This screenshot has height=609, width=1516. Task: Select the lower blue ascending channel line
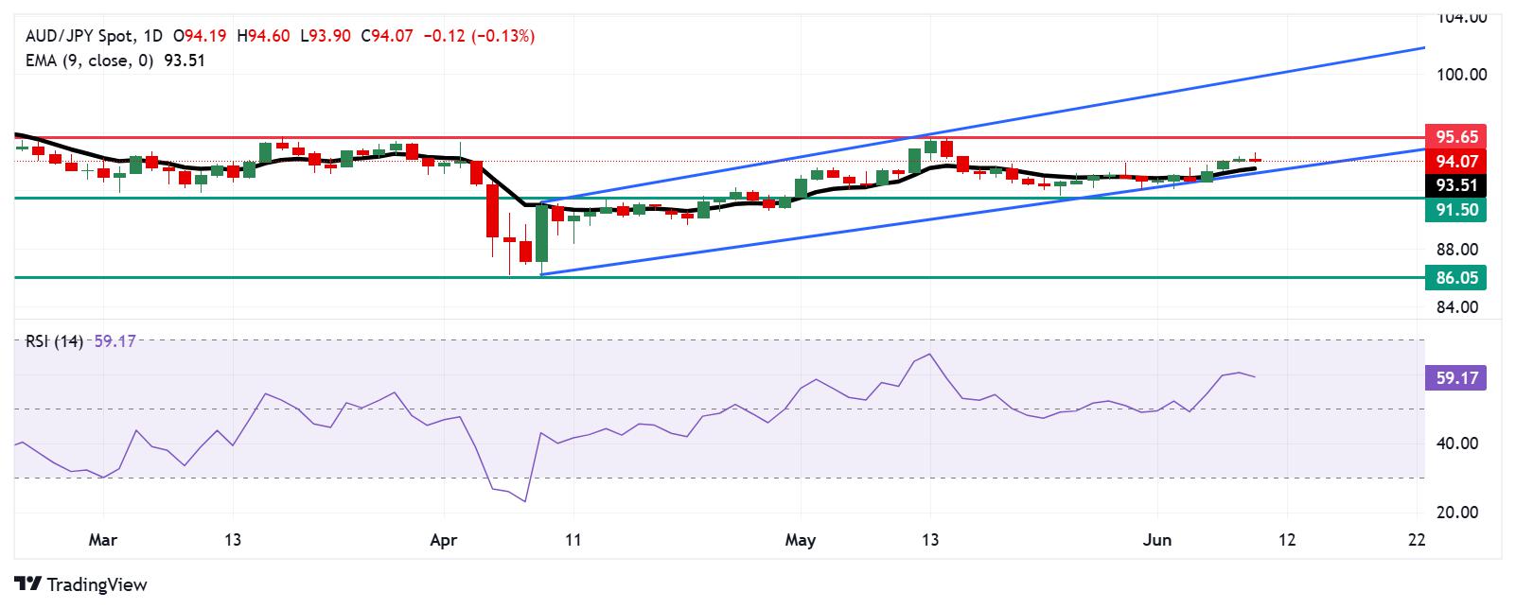click(984, 211)
